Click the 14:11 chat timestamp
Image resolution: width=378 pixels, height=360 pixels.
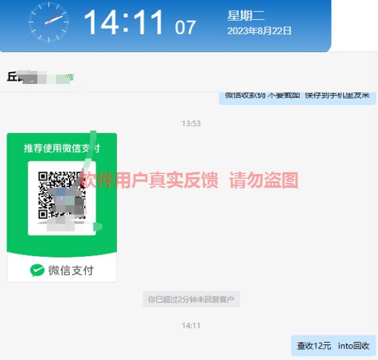tap(191, 326)
